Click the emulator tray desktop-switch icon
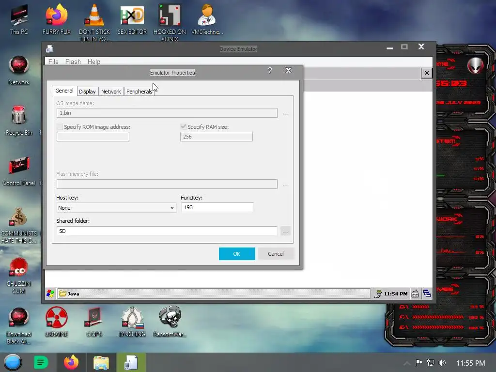Viewport: 496px width, 372px height. coord(427,294)
